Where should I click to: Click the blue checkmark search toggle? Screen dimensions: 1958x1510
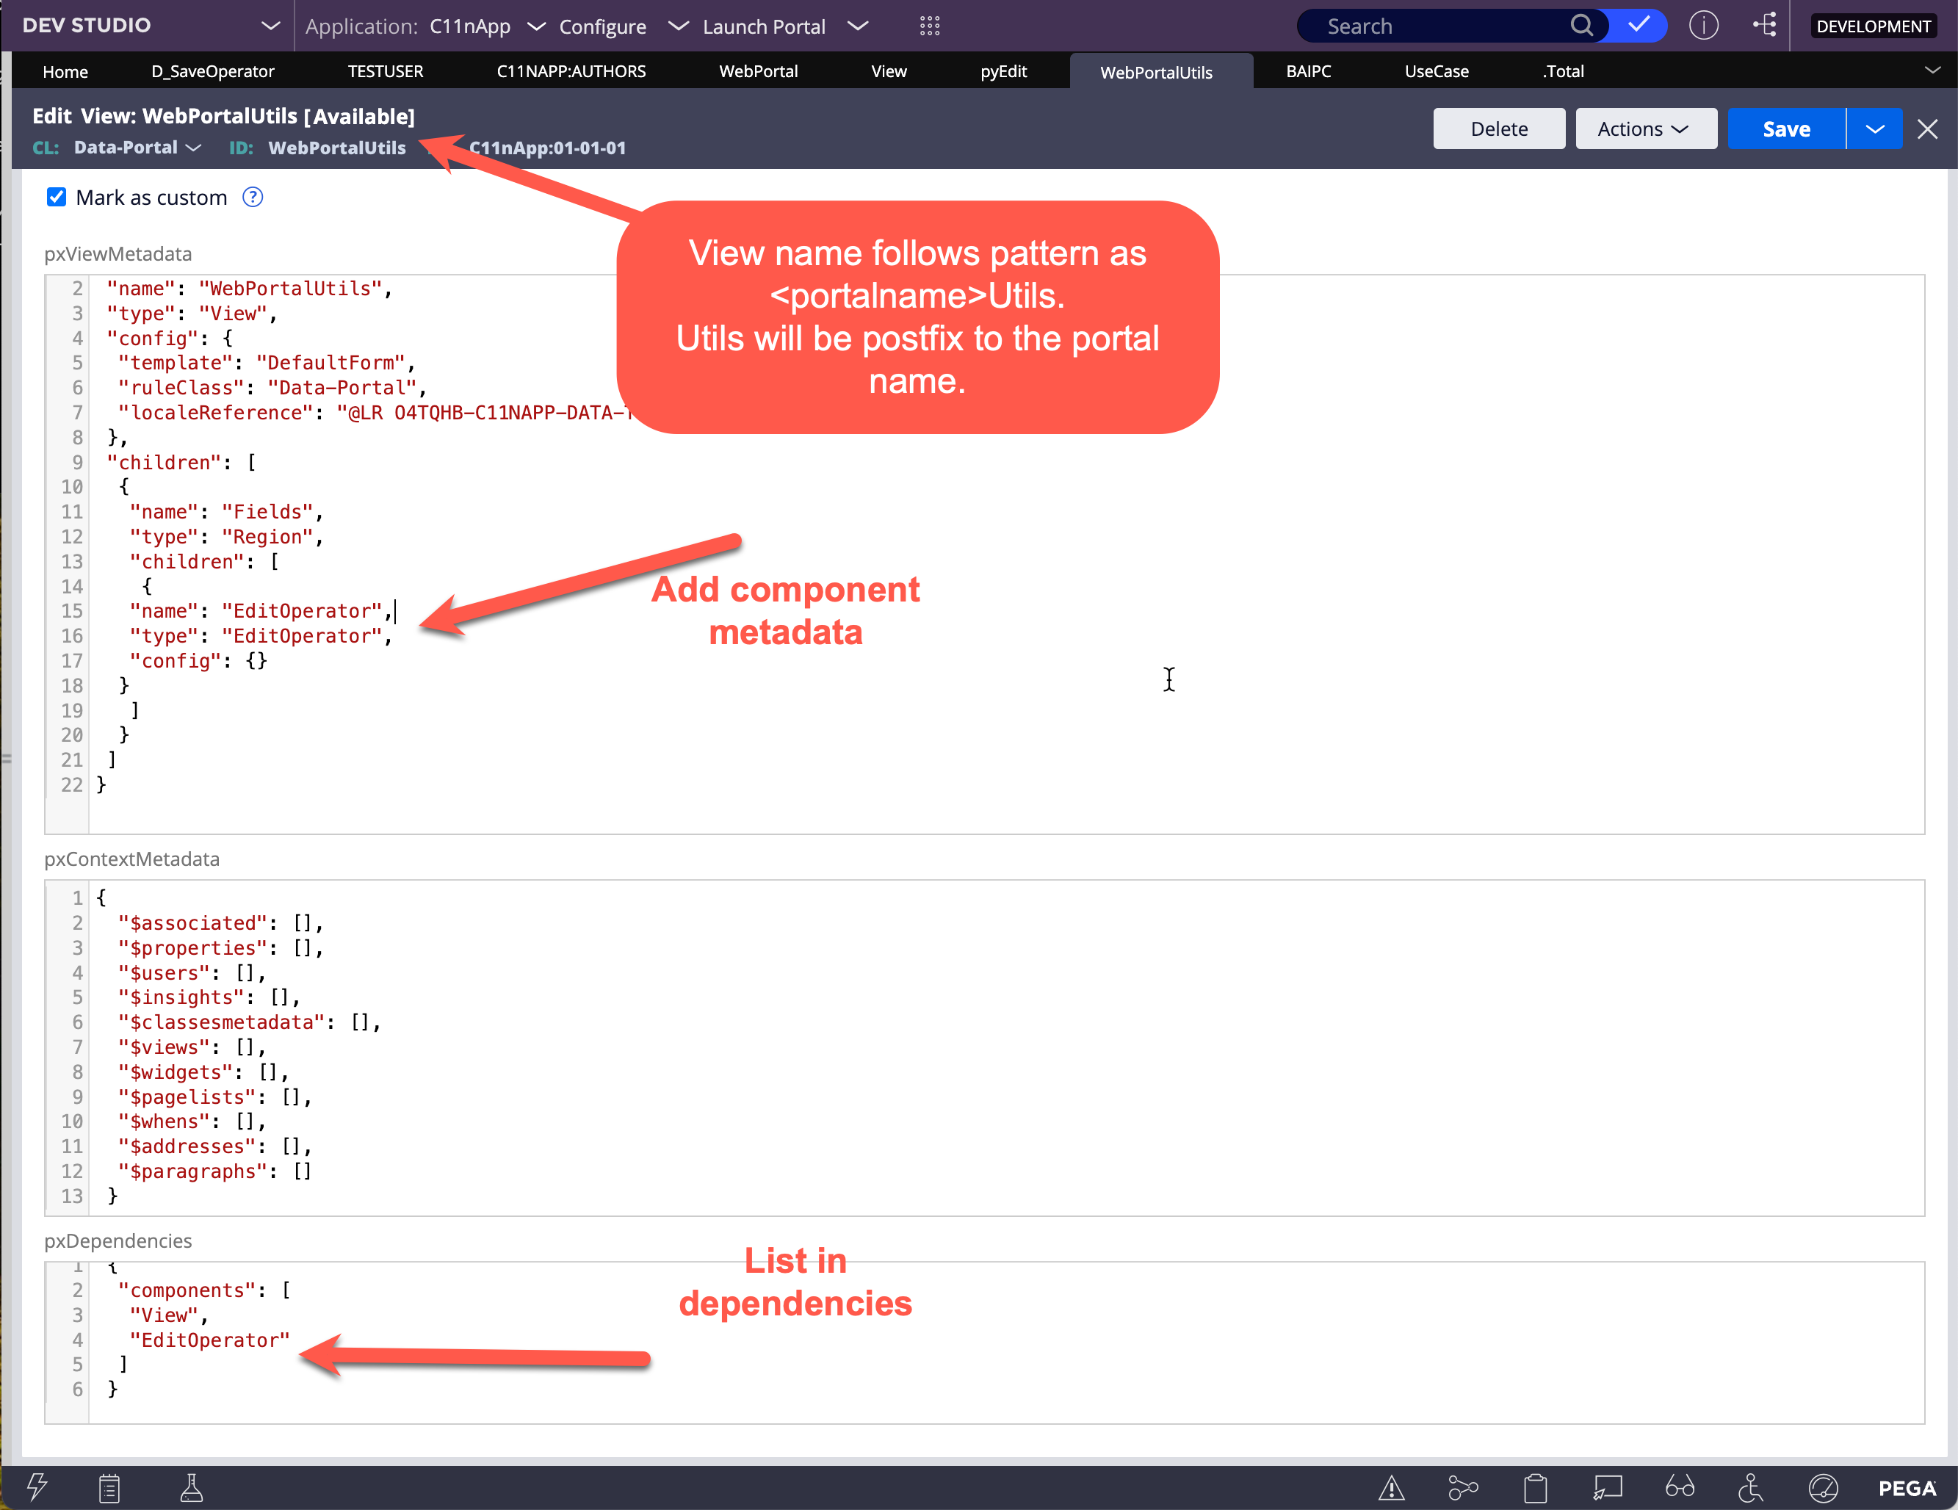1638,25
